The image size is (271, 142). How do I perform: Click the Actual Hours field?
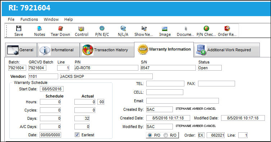tap(85, 102)
